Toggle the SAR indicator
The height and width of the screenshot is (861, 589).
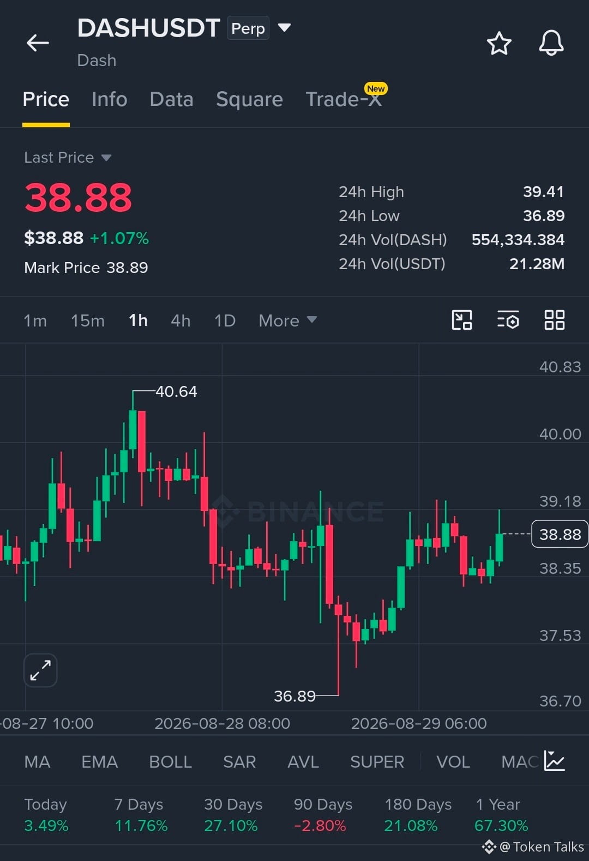click(239, 762)
